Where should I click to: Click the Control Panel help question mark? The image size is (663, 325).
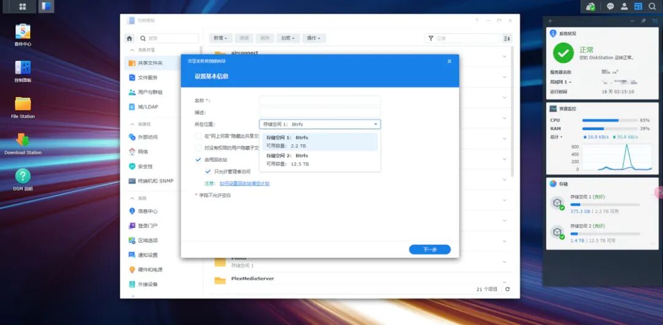tap(476, 20)
